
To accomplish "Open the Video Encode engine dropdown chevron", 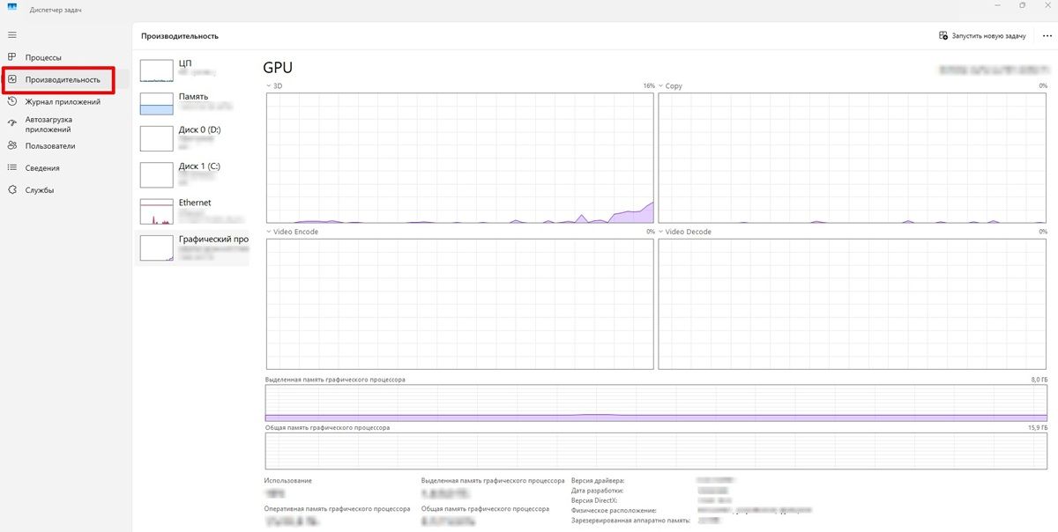I will 268,232.
